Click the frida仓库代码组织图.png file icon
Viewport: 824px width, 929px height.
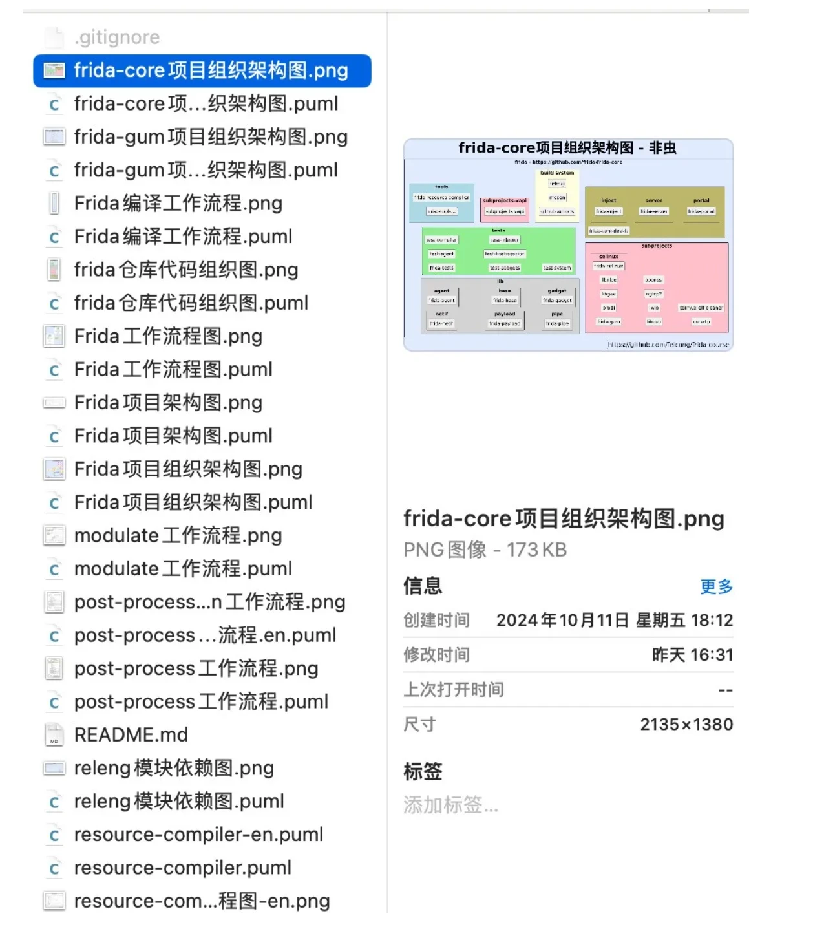tap(54, 270)
